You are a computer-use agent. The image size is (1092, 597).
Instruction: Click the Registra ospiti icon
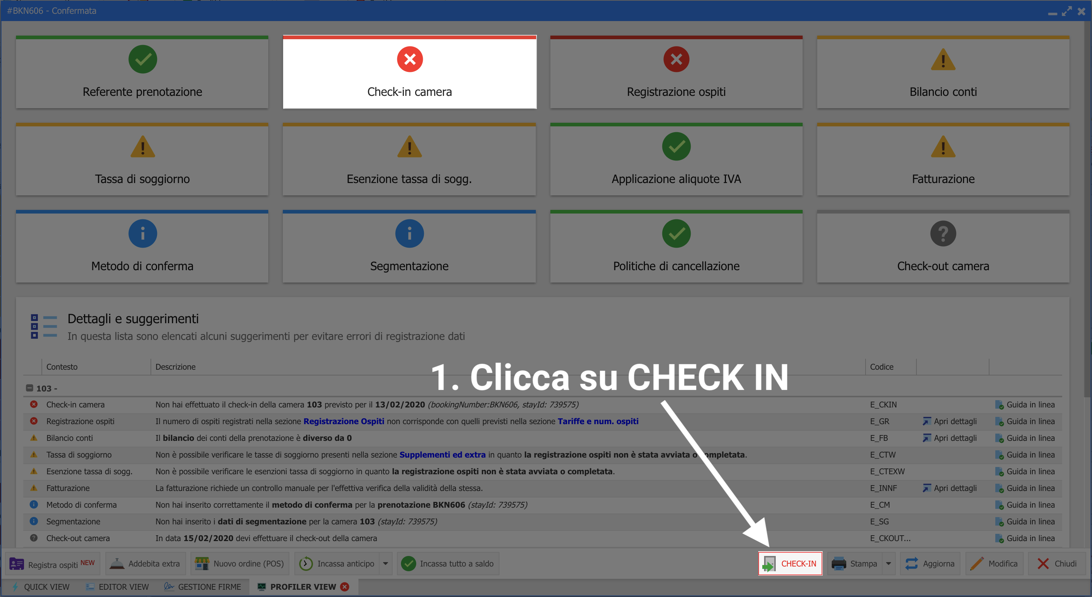17,564
